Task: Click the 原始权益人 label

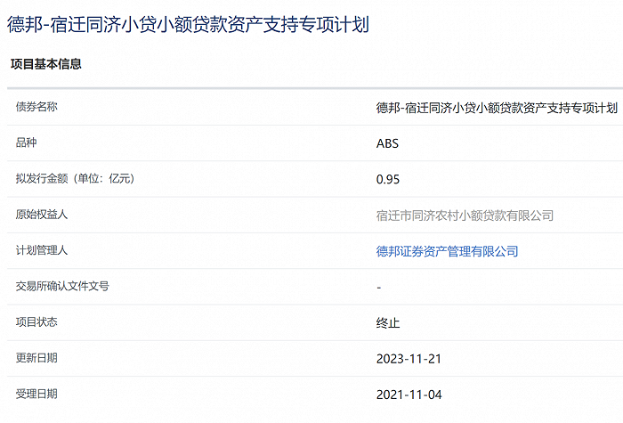Action: point(42,215)
